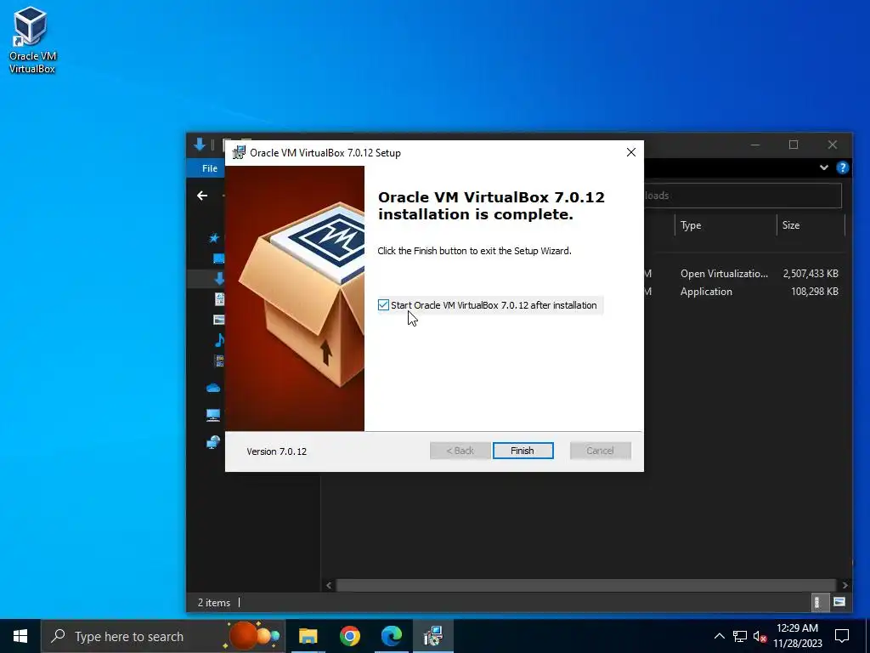Maximize the File Explorer window
Image resolution: width=870 pixels, height=653 pixels.
click(794, 145)
